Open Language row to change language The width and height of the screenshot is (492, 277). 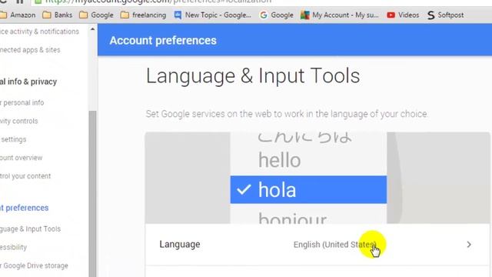point(317,245)
